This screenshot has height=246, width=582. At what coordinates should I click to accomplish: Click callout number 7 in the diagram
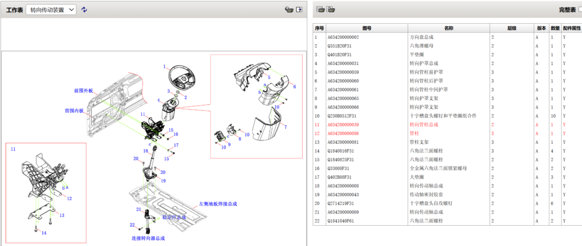tap(285, 126)
